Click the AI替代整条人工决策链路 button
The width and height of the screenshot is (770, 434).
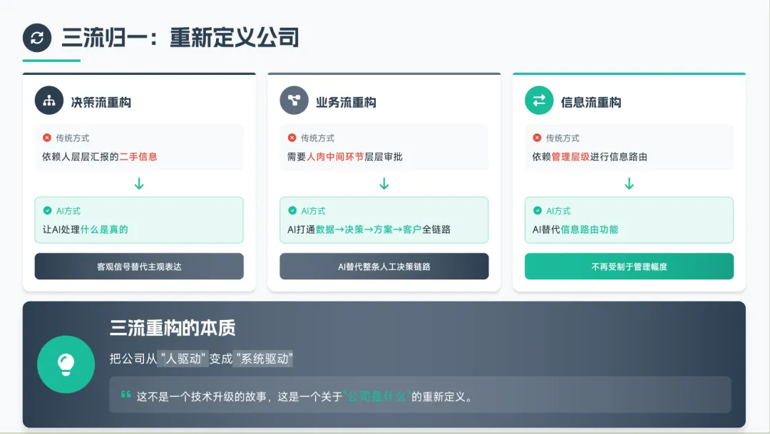pyautogui.click(x=384, y=266)
